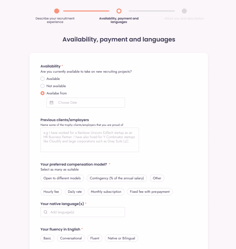Viewport: 236px width, 249px height.
Task: Click the orange step circle for recruitment experience
Action: 57,11
